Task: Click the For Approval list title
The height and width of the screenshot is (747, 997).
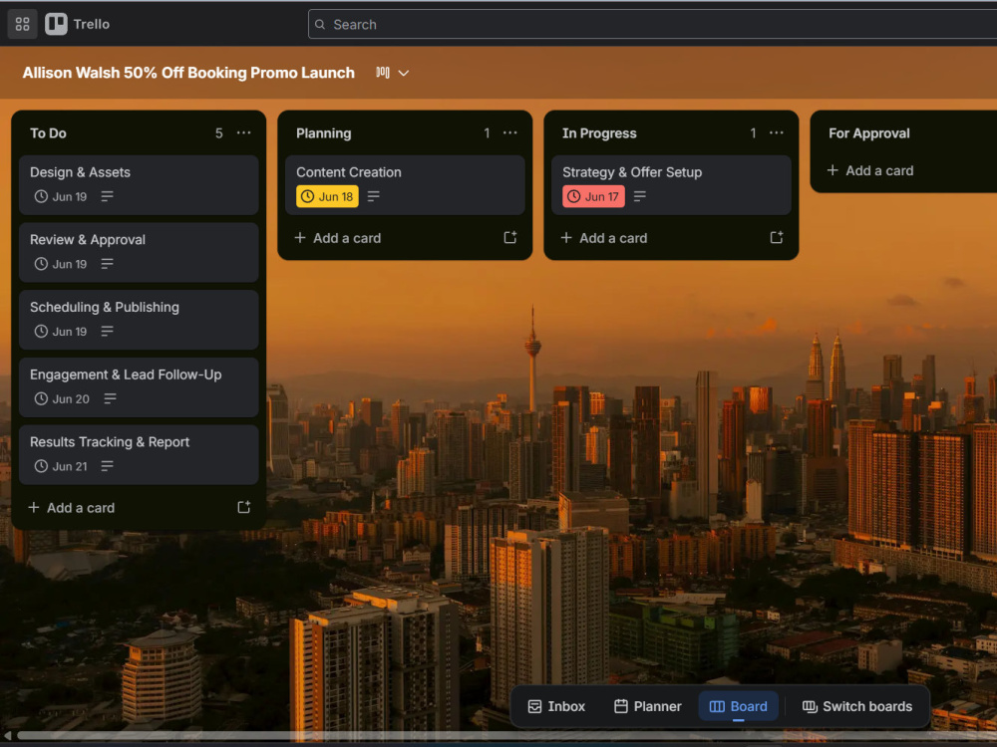Action: click(869, 133)
